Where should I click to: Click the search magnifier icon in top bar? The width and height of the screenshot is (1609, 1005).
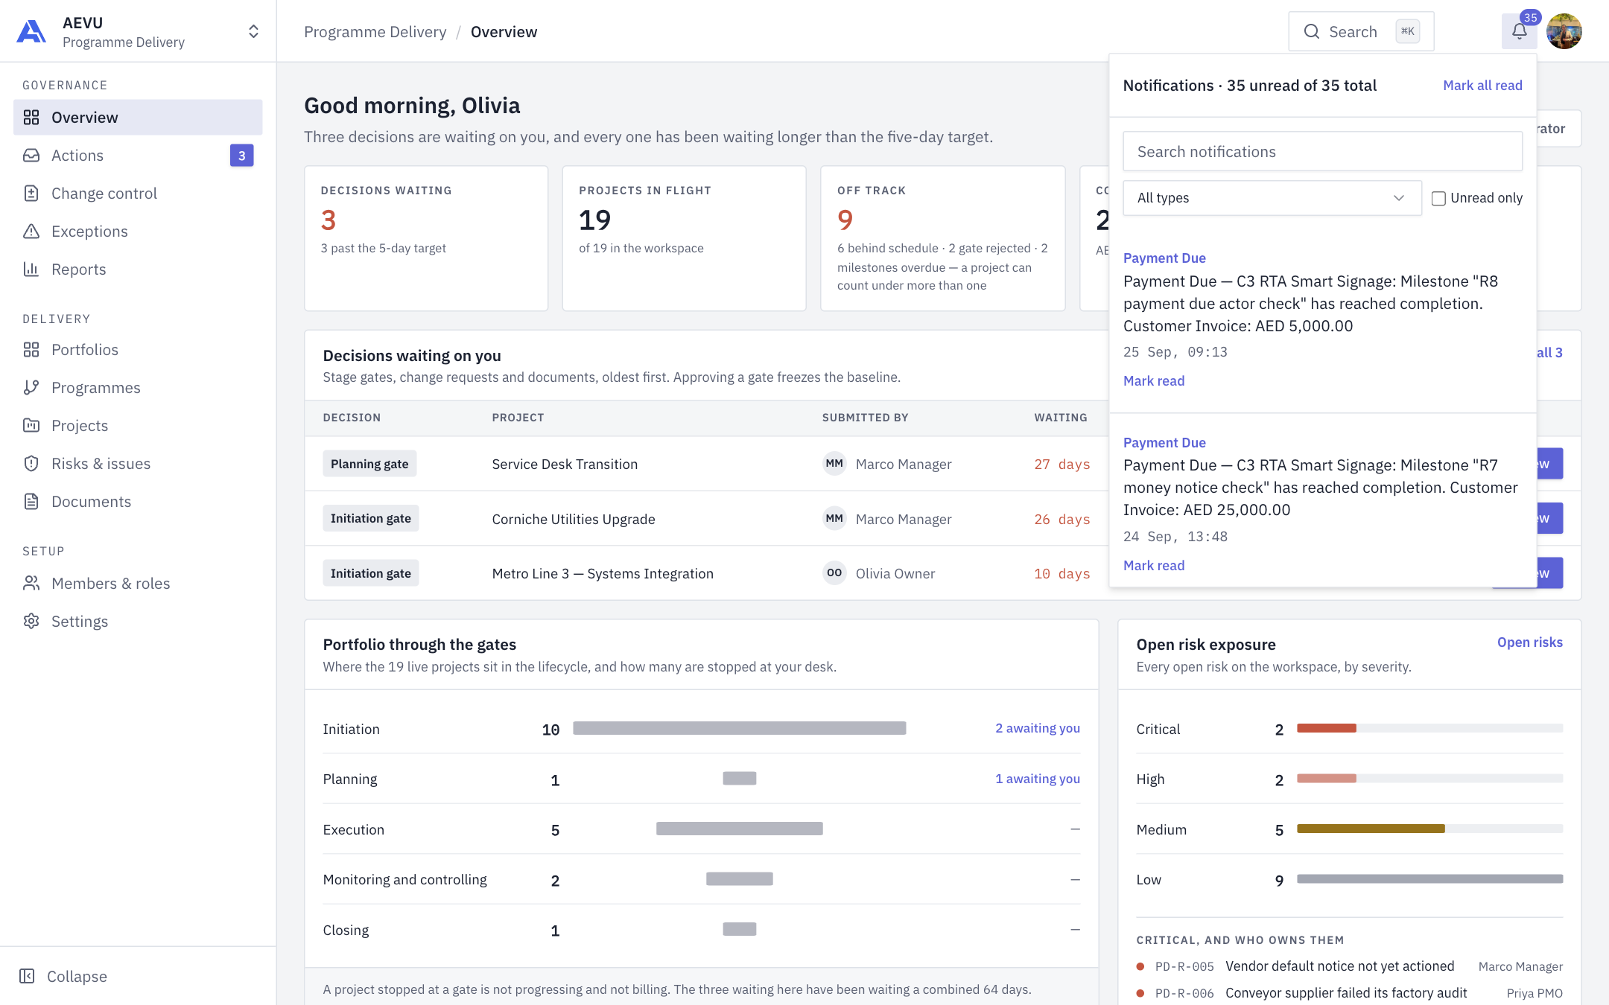[1312, 31]
